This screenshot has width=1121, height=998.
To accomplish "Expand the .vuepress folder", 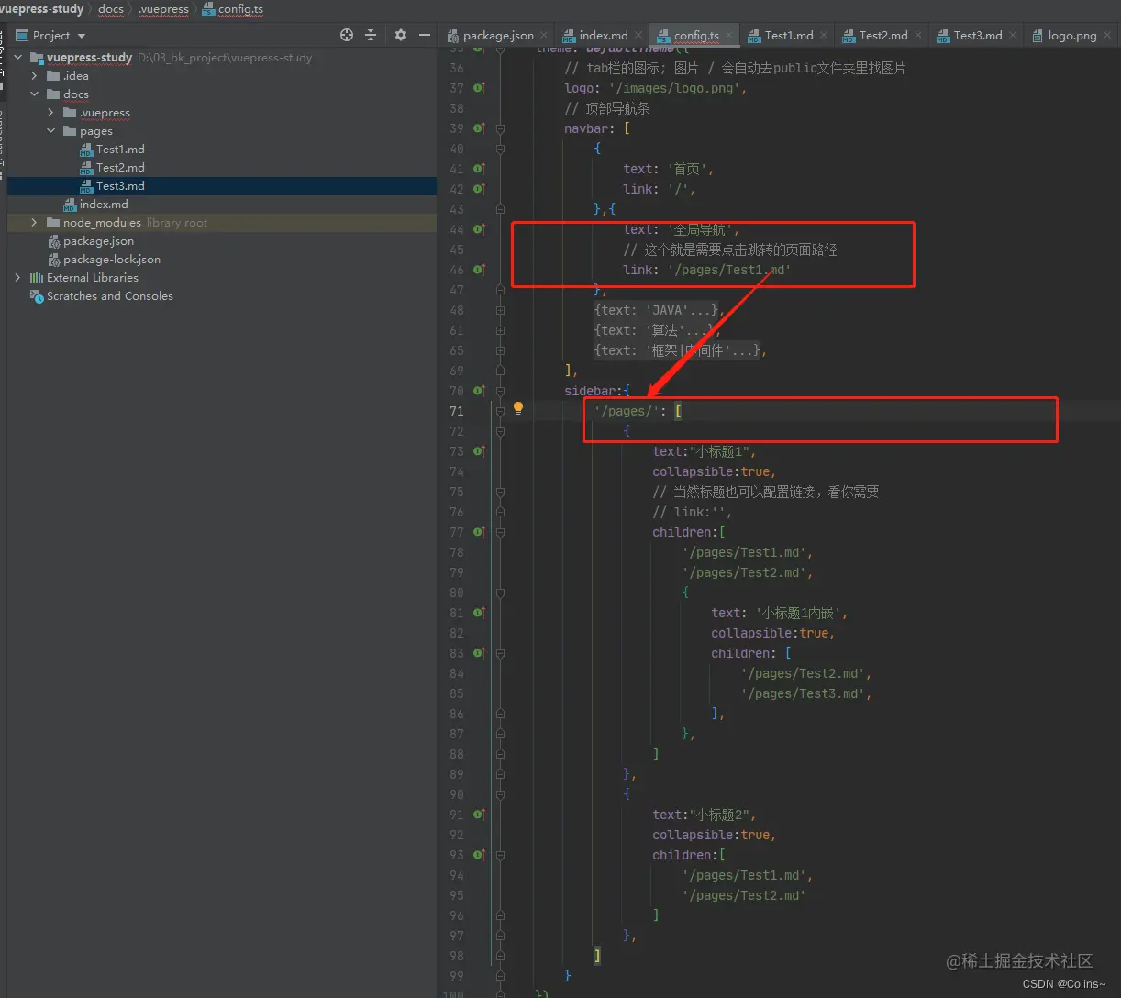I will click(x=51, y=112).
